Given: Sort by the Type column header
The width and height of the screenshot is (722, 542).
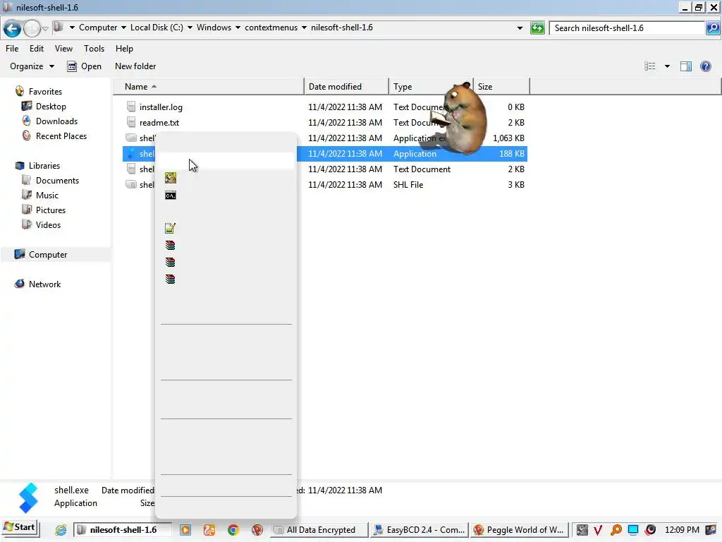Looking at the screenshot, I should click(431, 87).
